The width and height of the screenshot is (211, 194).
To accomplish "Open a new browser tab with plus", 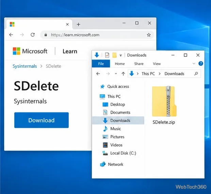I will 79,25.
